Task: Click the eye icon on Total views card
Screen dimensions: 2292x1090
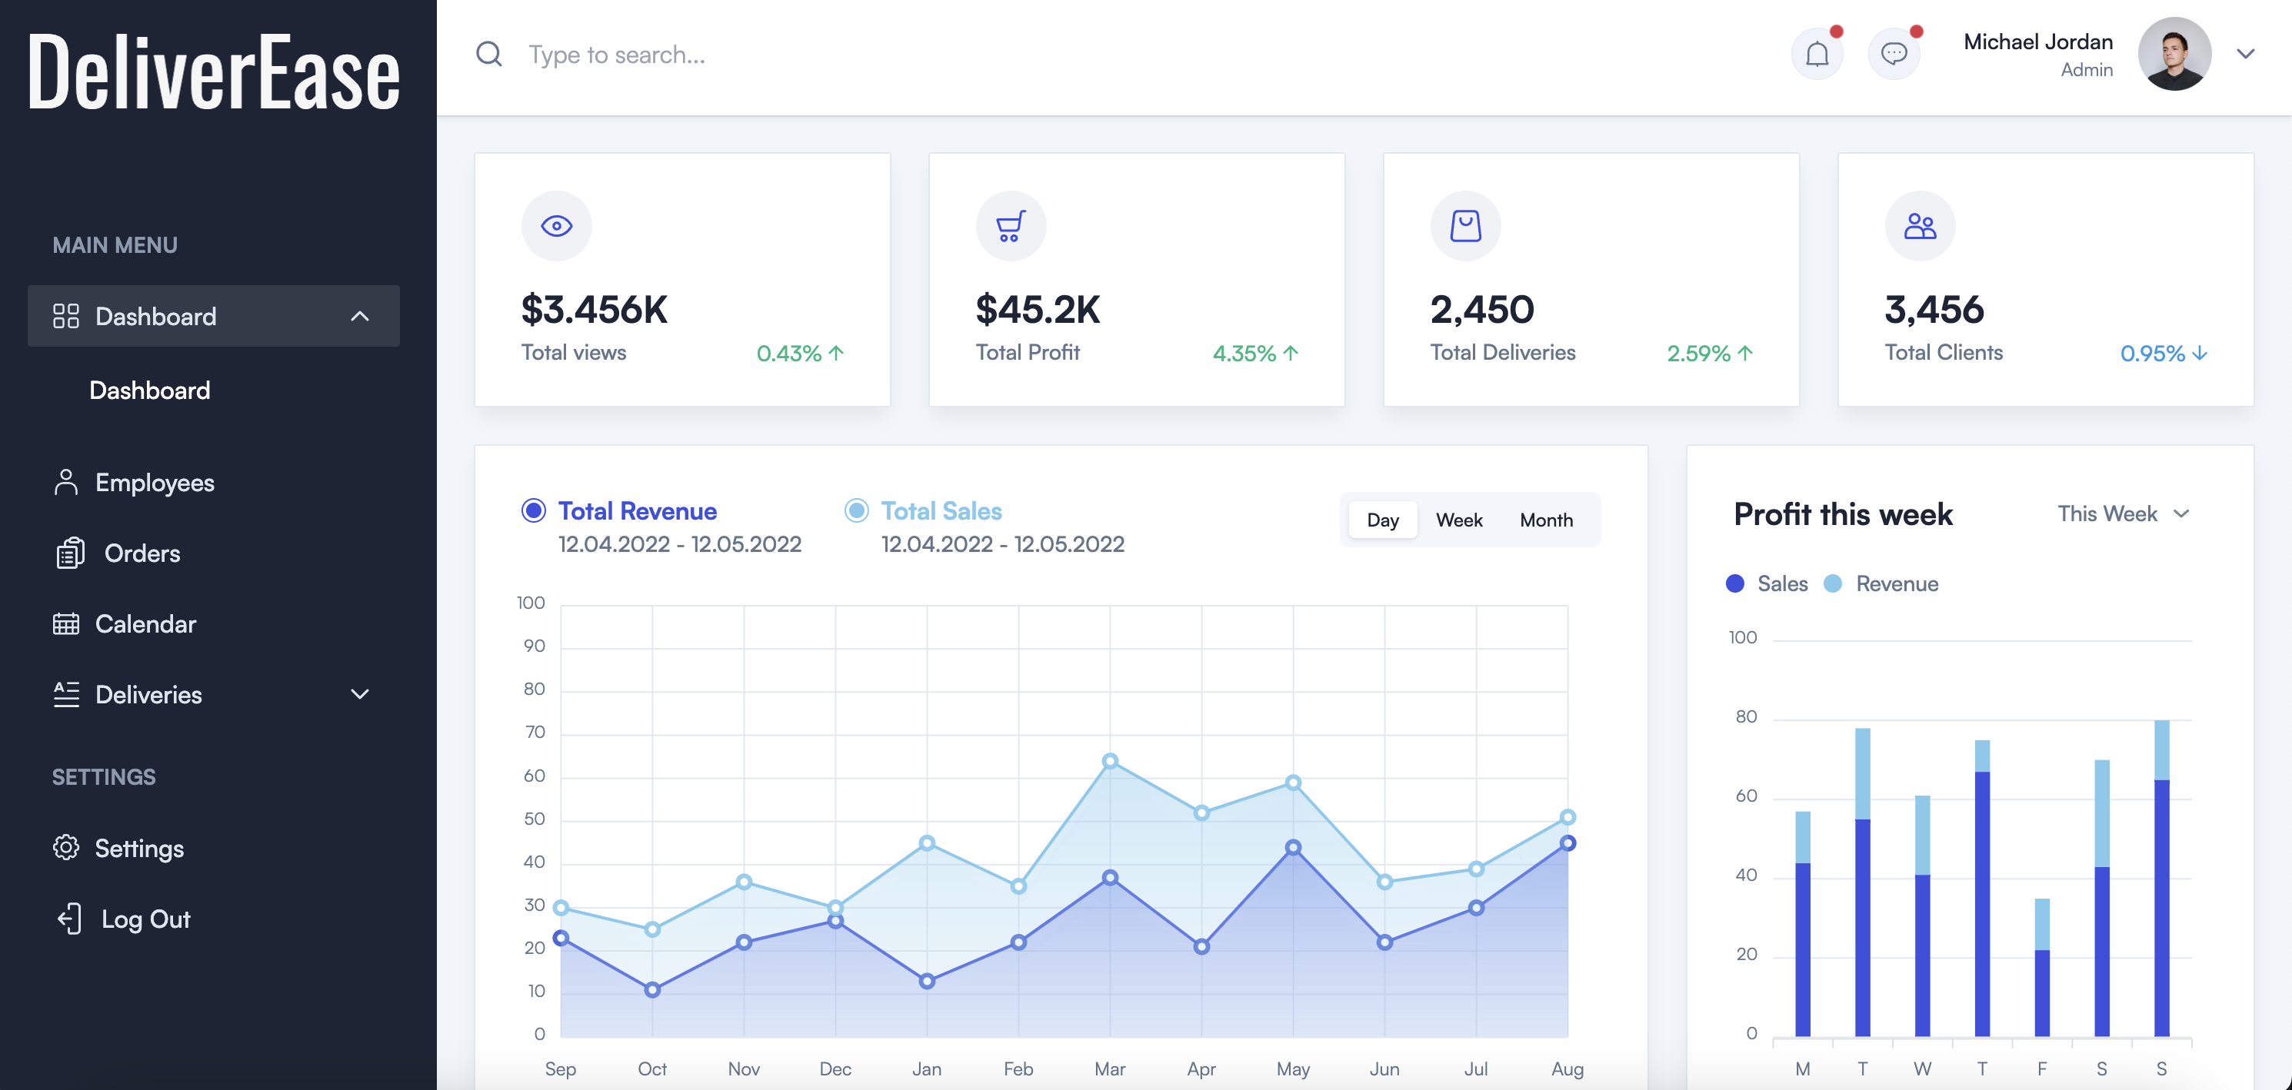Action: pyautogui.click(x=556, y=226)
